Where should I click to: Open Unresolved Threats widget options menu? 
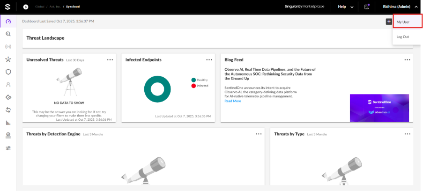click(110, 60)
